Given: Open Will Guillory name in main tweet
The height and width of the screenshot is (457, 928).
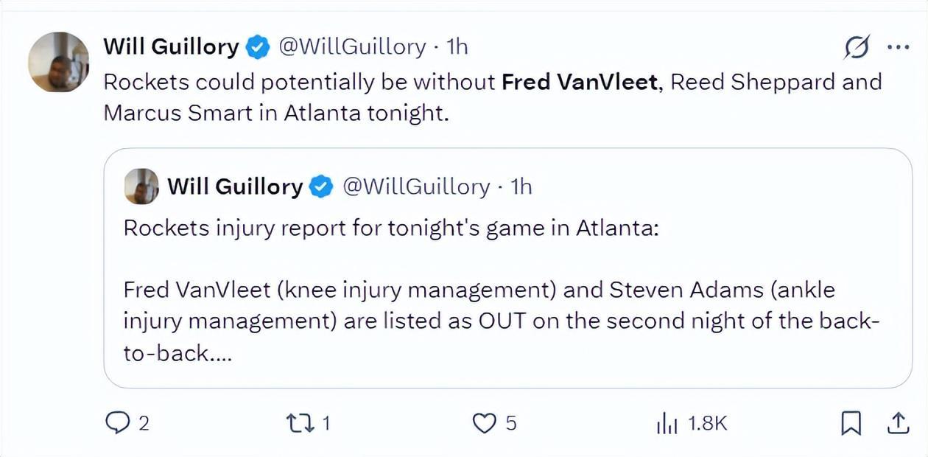Looking at the screenshot, I should coord(171,47).
